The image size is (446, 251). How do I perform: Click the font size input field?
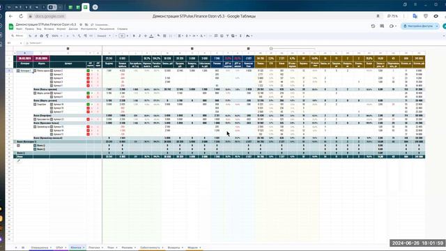(x=122, y=36)
